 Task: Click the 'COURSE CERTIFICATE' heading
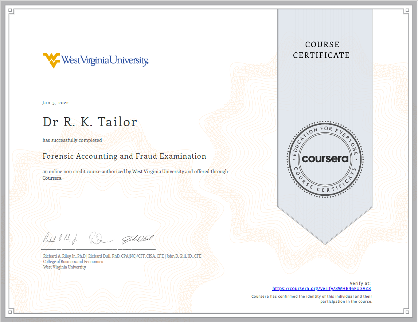click(x=322, y=50)
